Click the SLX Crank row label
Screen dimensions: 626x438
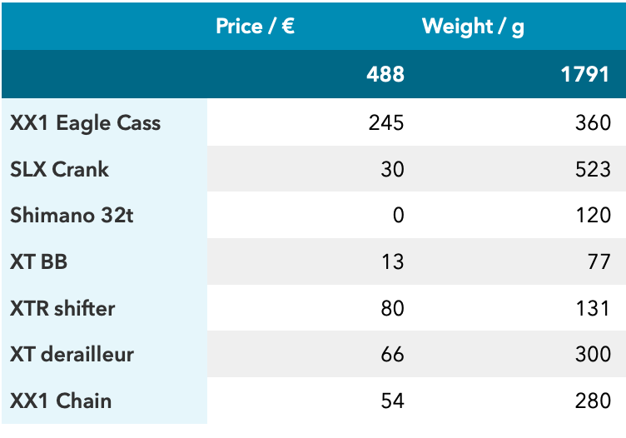point(59,170)
